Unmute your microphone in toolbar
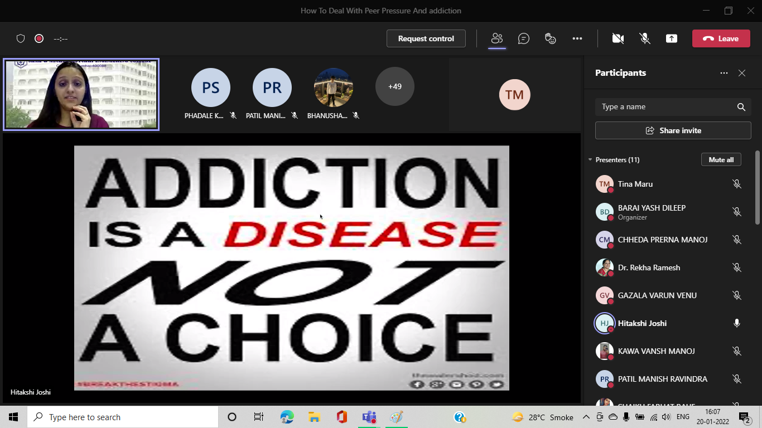Viewport: 762px width, 428px height. coord(645,38)
